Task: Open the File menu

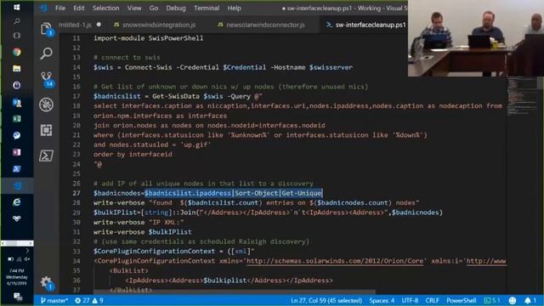Action: (x=60, y=8)
